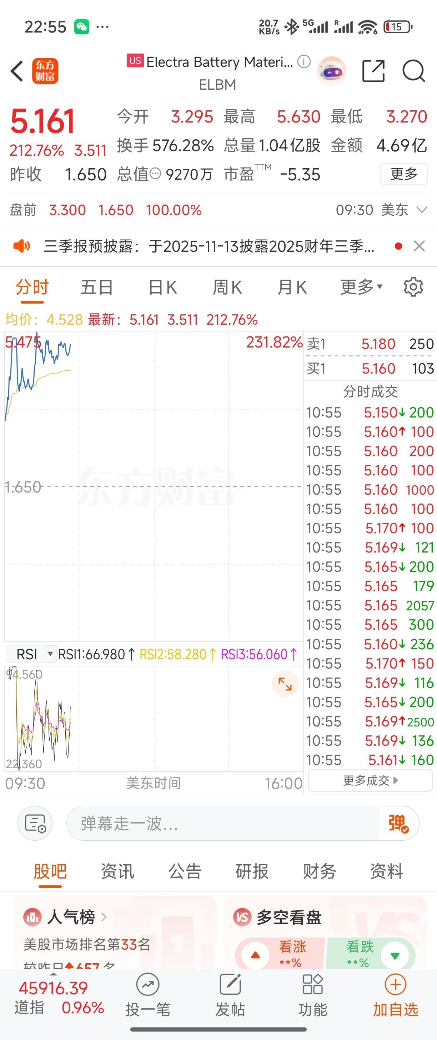Open the 东方财富 logo home icon
437x1040 pixels.
click(45, 71)
